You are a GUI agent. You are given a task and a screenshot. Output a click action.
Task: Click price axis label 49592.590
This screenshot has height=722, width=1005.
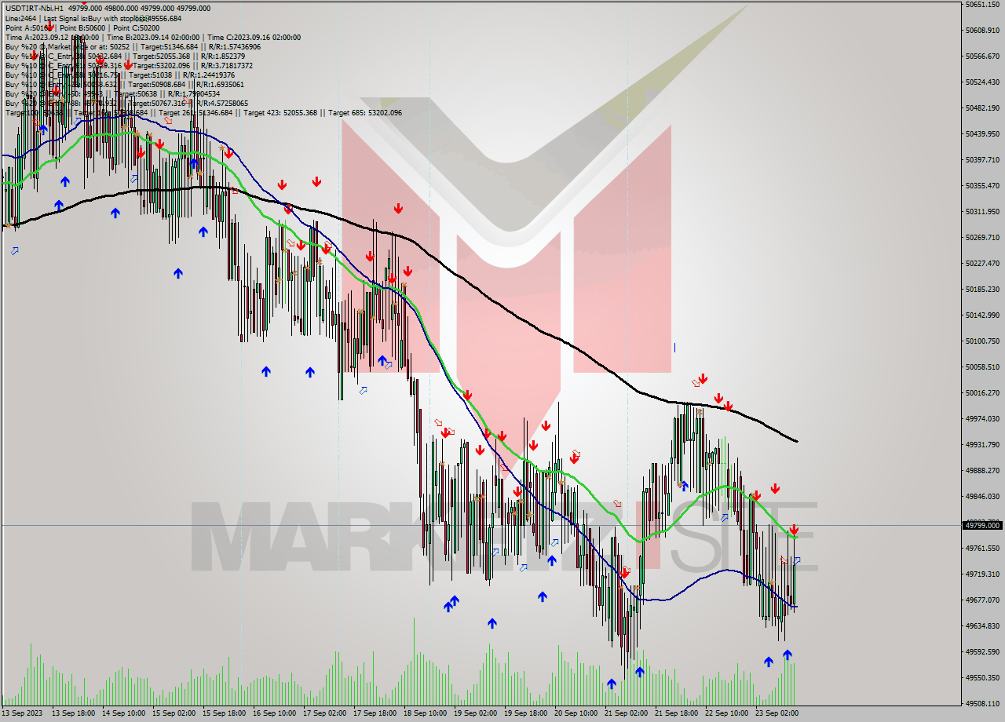click(983, 651)
